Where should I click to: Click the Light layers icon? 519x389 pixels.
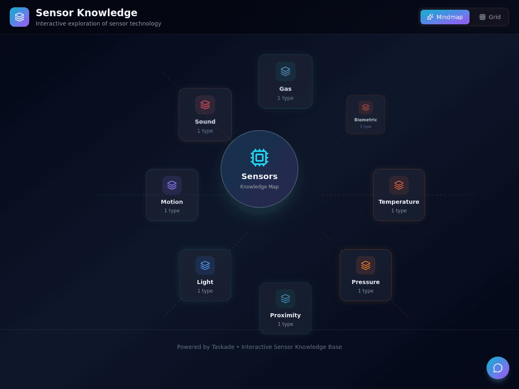pos(205,265)
